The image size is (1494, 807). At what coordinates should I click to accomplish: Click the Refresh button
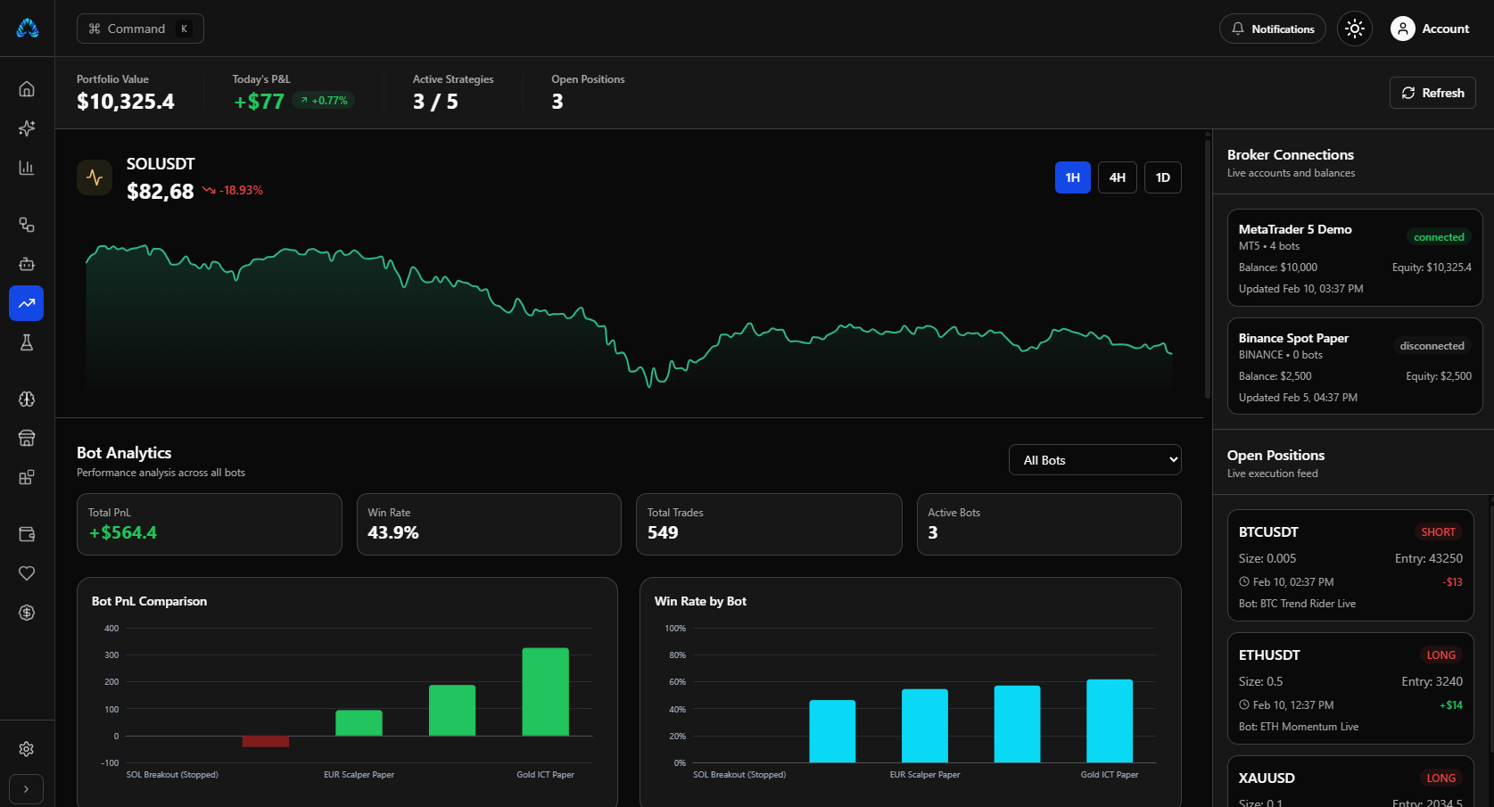pos(1432,93)
